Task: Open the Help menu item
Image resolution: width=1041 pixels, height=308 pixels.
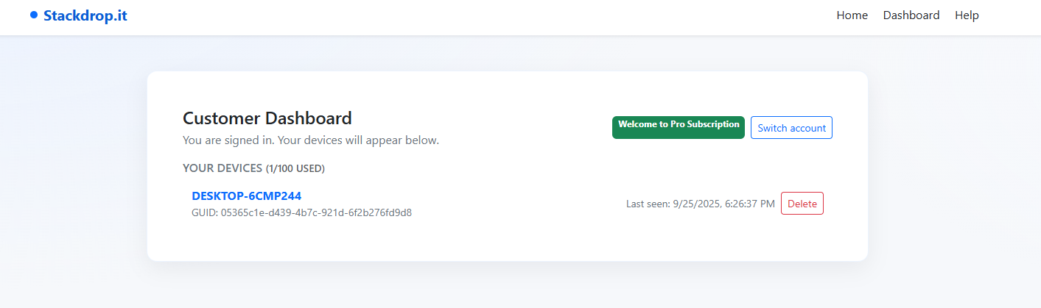Action: [967, 15]
